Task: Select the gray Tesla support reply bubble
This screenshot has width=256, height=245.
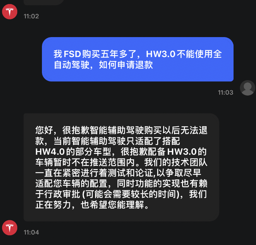Action: tap(121, 167)
